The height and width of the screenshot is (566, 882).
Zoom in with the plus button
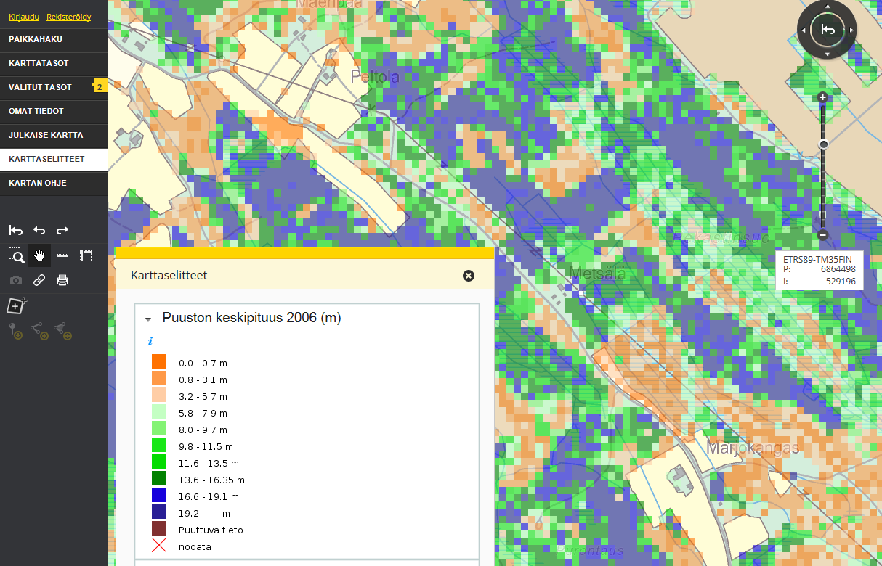823,97
